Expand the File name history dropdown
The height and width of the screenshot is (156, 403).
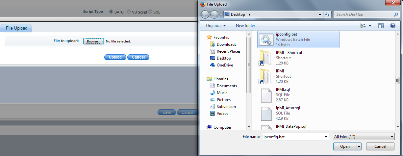pos(326,137)
